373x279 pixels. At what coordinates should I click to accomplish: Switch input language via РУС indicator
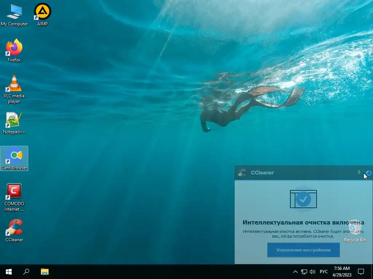324,272
